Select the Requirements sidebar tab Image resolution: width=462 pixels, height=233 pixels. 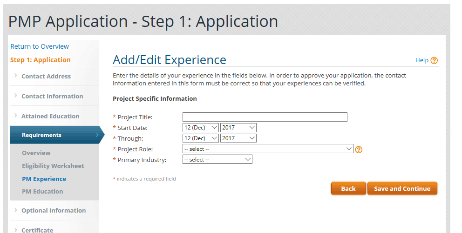coord(41,135)
